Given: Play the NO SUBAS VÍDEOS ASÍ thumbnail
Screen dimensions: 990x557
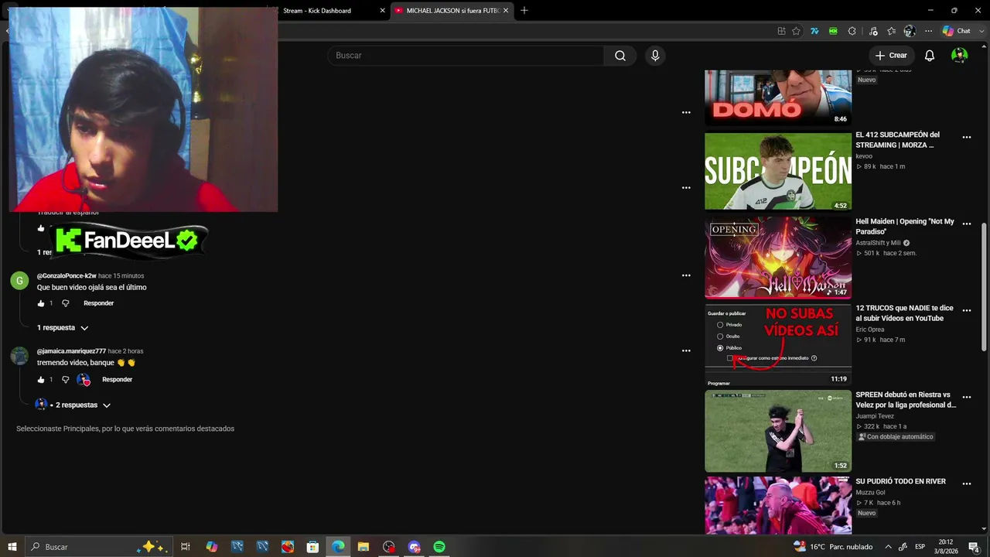Looking at the screenshot, I should pyautogui.click(x=778, y=344).
